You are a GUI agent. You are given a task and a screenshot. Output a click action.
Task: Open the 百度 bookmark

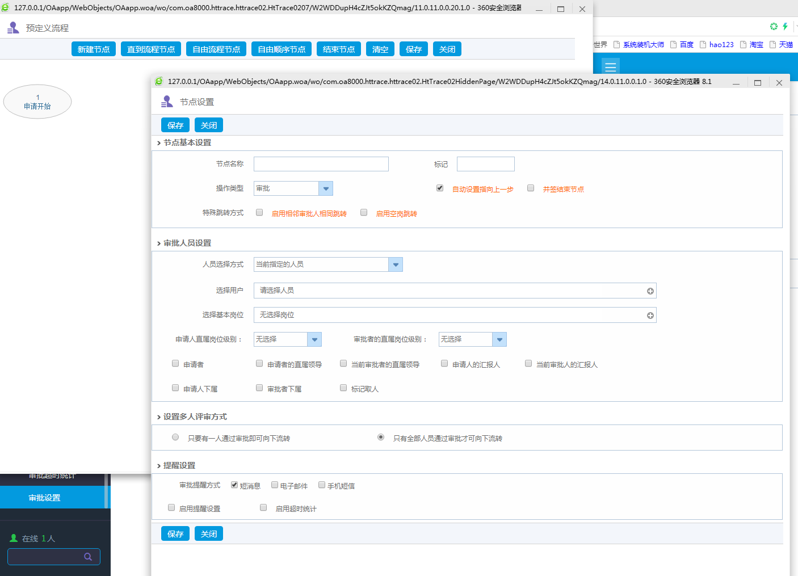[682, 45]
